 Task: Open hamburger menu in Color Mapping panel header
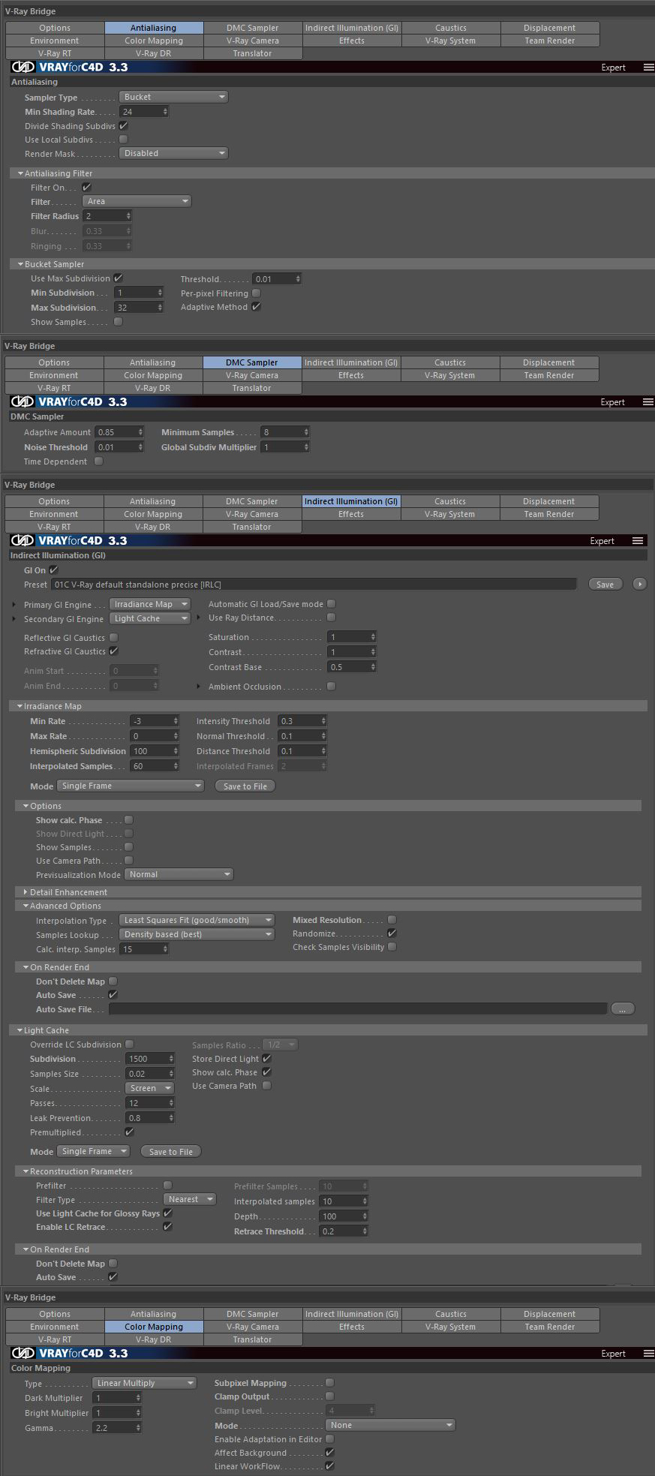(x=648, y=1354)
